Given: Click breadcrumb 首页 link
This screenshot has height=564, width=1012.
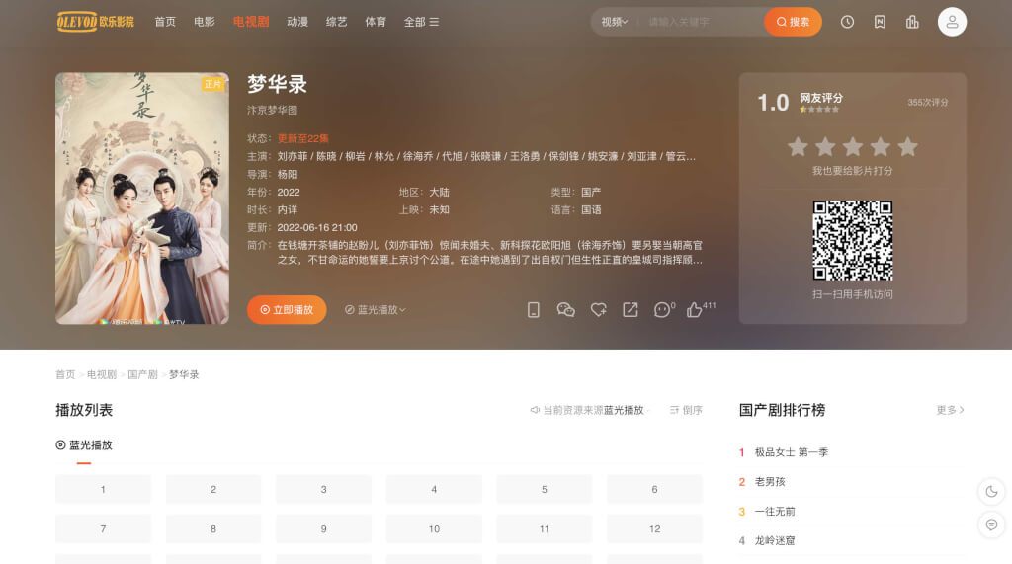Looking at the screenshot, I should click(65, 375).
